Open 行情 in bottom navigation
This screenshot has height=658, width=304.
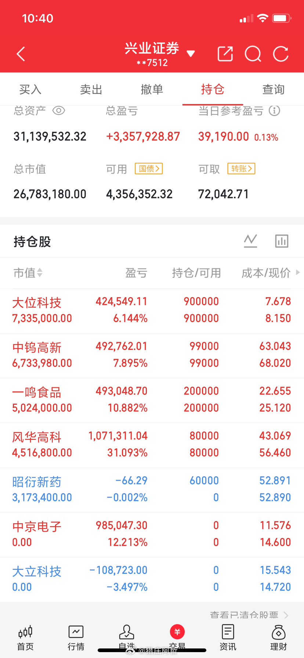pos(76,638)
